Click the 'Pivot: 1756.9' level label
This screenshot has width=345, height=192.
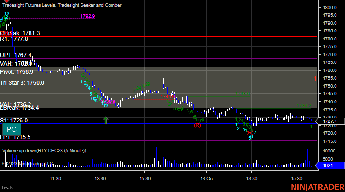(17, 72)
